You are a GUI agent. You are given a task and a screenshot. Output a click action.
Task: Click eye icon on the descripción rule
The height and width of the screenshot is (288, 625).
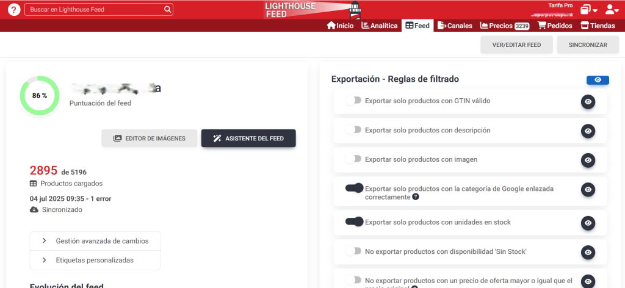pos(588,131)
